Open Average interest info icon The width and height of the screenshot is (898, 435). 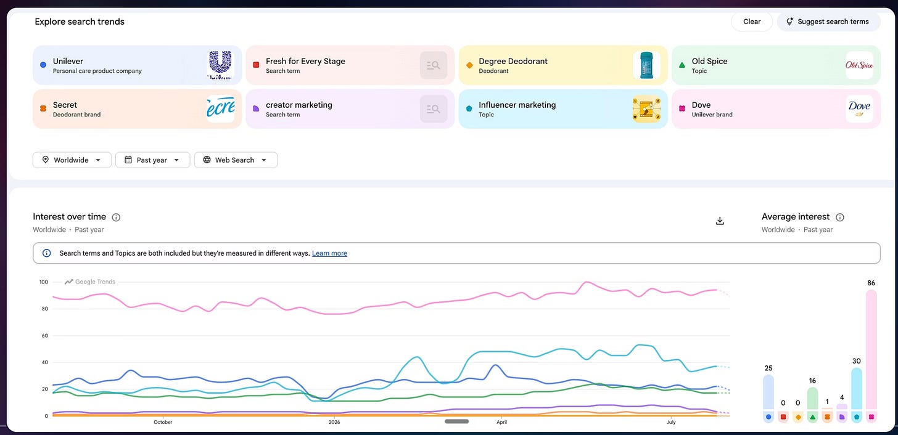(839, 217)
